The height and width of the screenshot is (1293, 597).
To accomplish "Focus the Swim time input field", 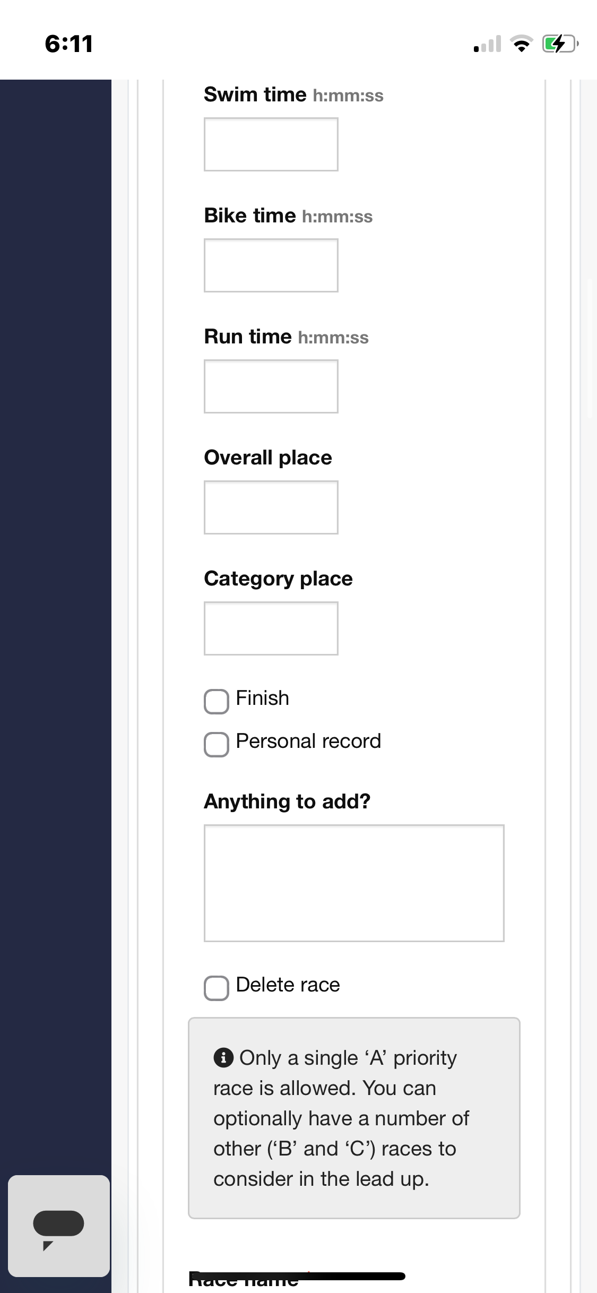I will [271, 144].
